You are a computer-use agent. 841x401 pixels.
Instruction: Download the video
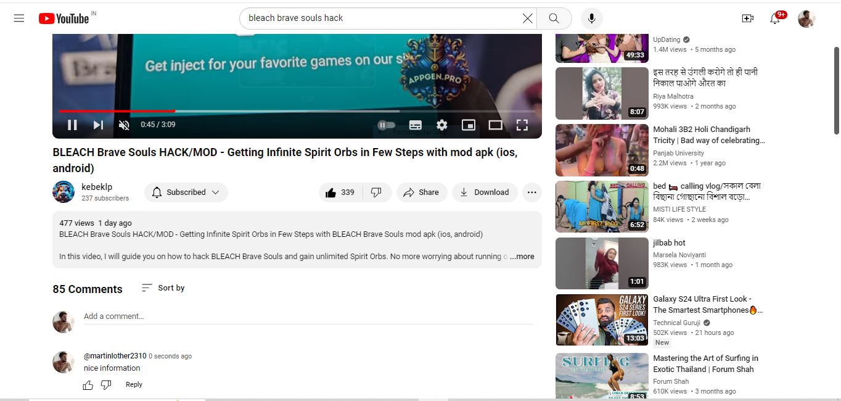coord(485,192)
